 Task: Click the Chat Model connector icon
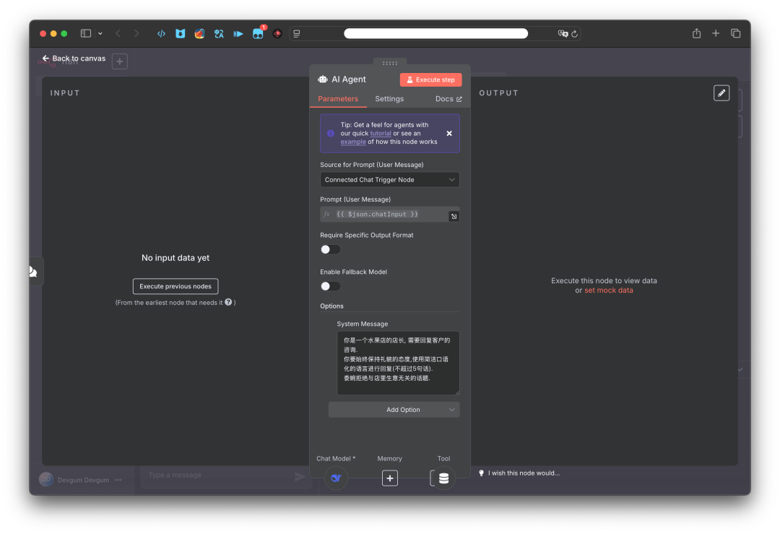click(336, 478)
